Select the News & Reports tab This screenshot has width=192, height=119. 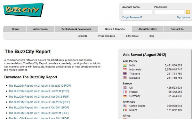(x=115, y=29)
